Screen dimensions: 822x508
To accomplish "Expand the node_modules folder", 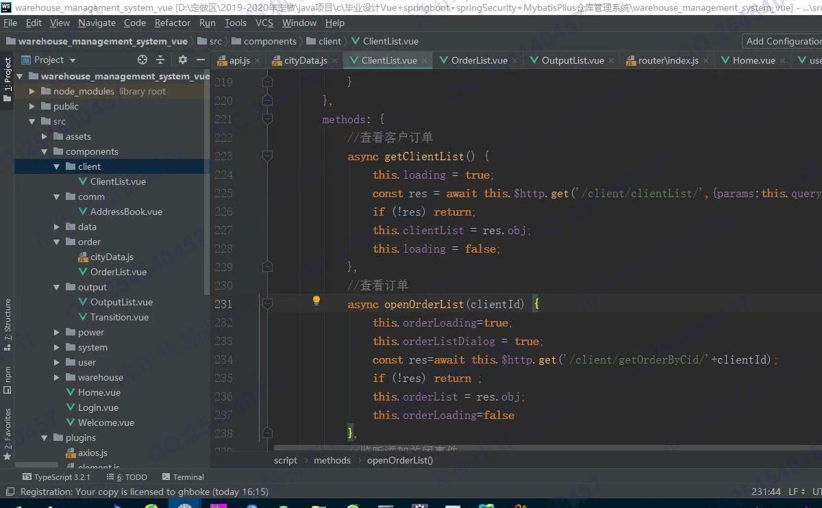I will click(x=32, y=91).
